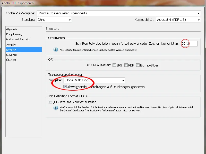Enable the PDF checkbox under OPI
The image size is (206, 154).
[x=126, y=65]
